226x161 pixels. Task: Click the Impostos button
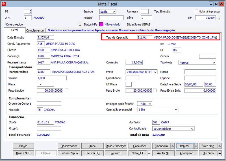[116, 153]
